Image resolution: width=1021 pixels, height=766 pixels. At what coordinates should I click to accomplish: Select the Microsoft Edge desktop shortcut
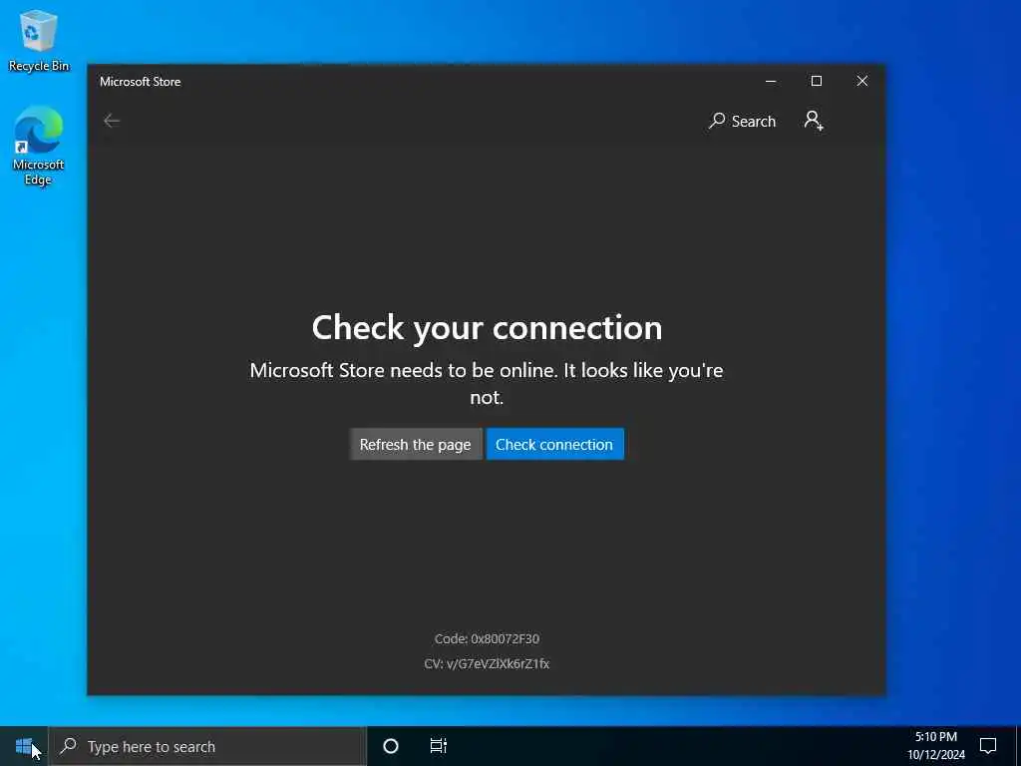pyautogui.click(x=39, y=146)
